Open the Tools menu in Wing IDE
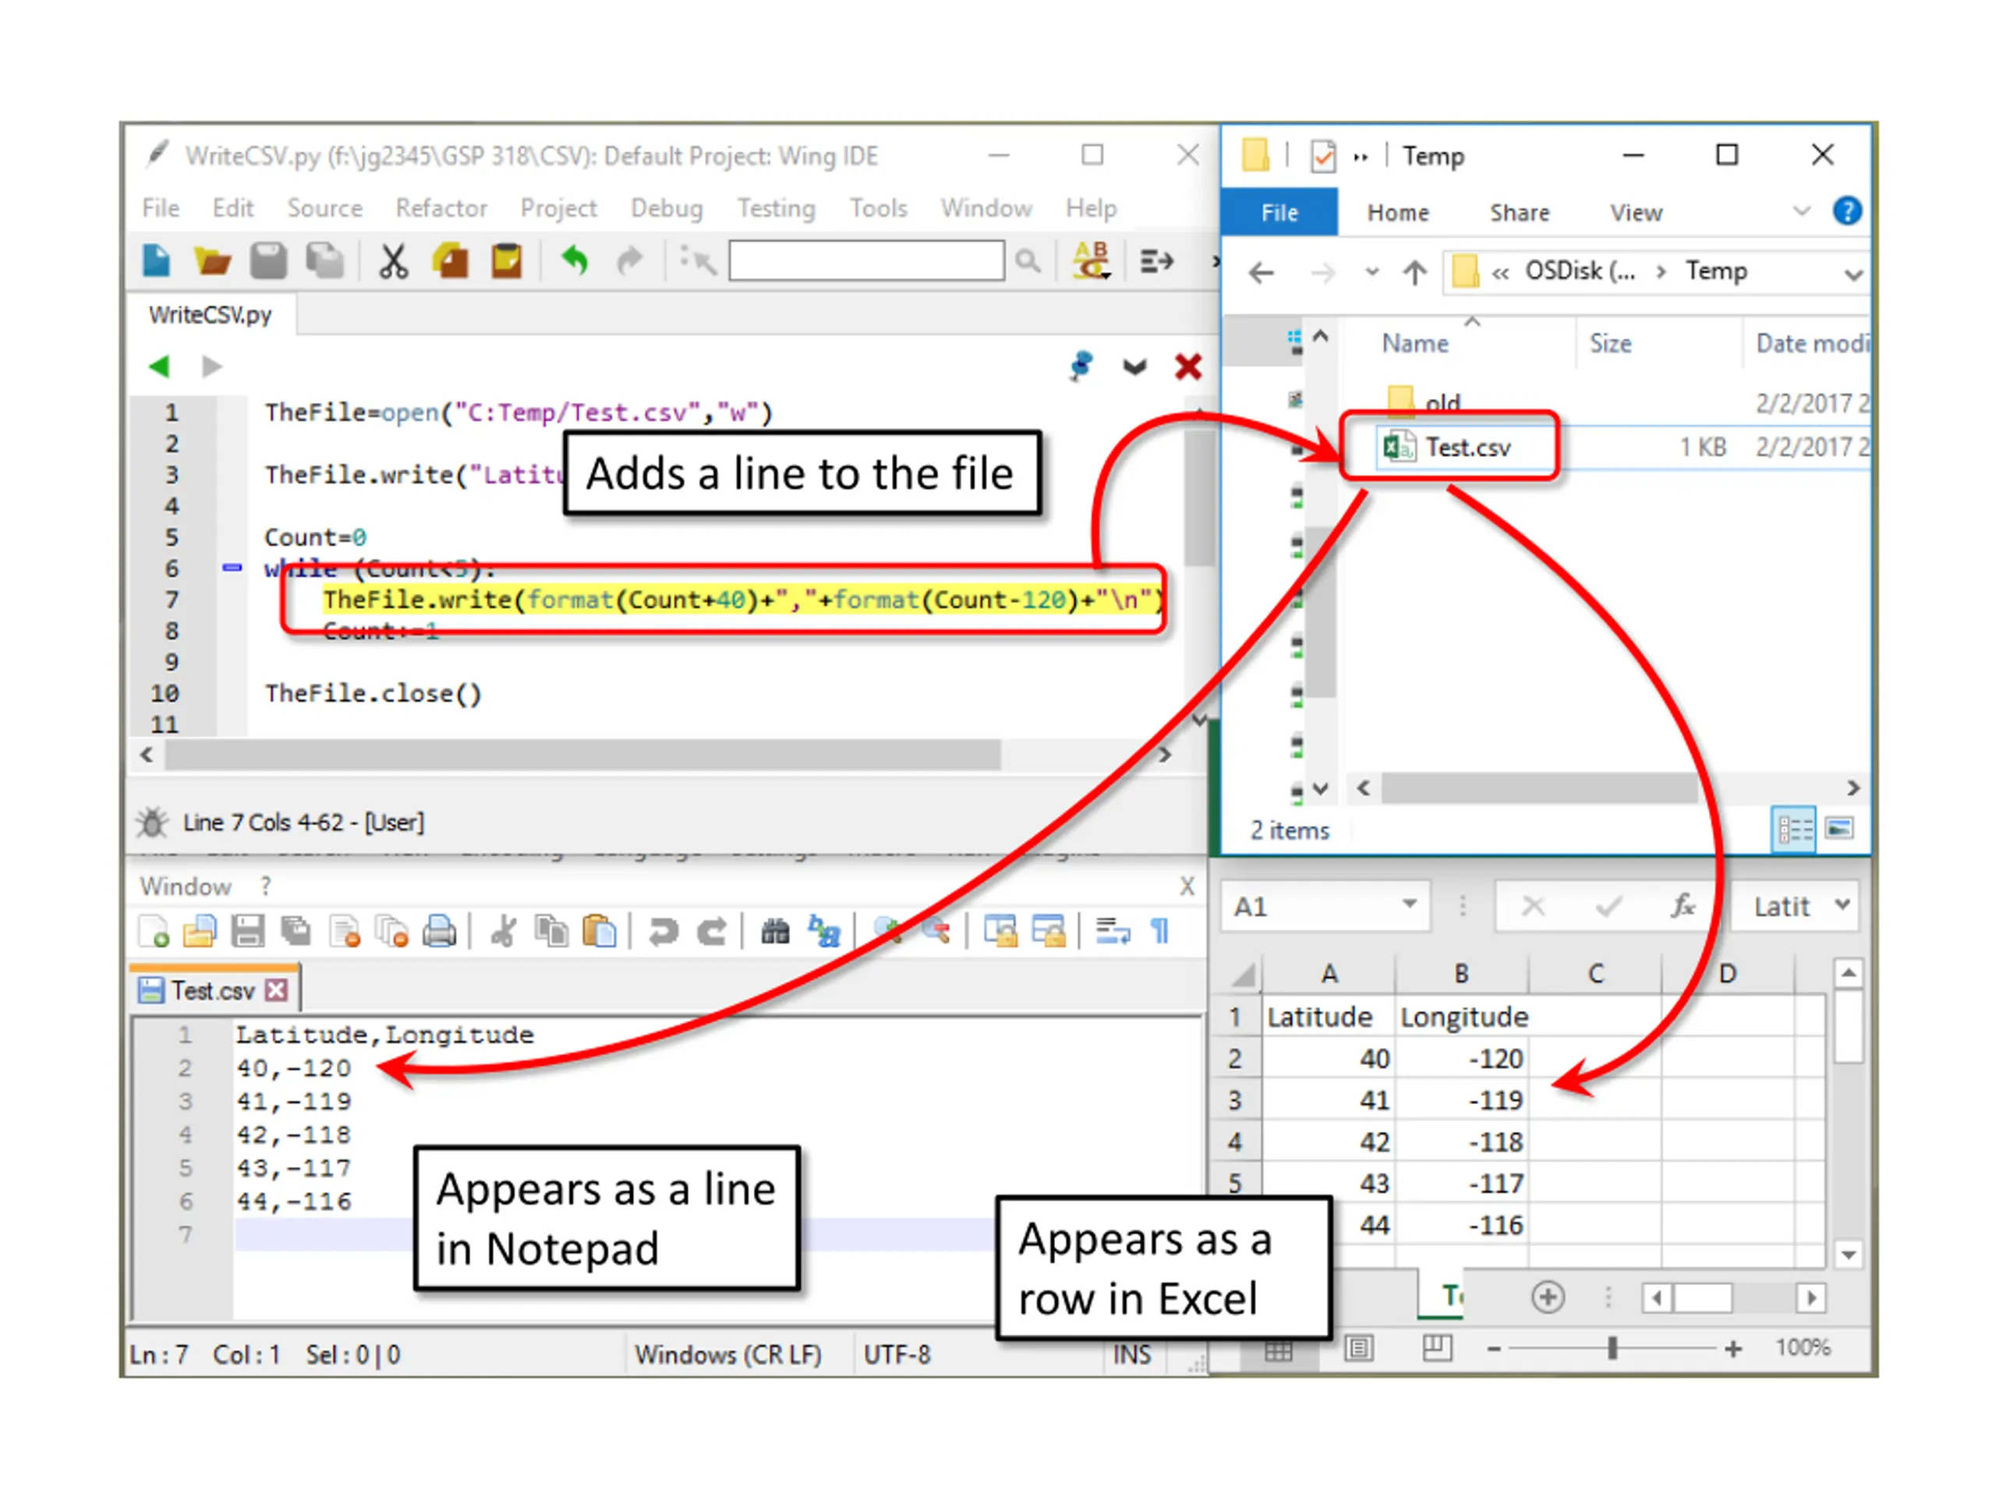The width and height of the screenshot is (1996, 1497). pos(878,208)
